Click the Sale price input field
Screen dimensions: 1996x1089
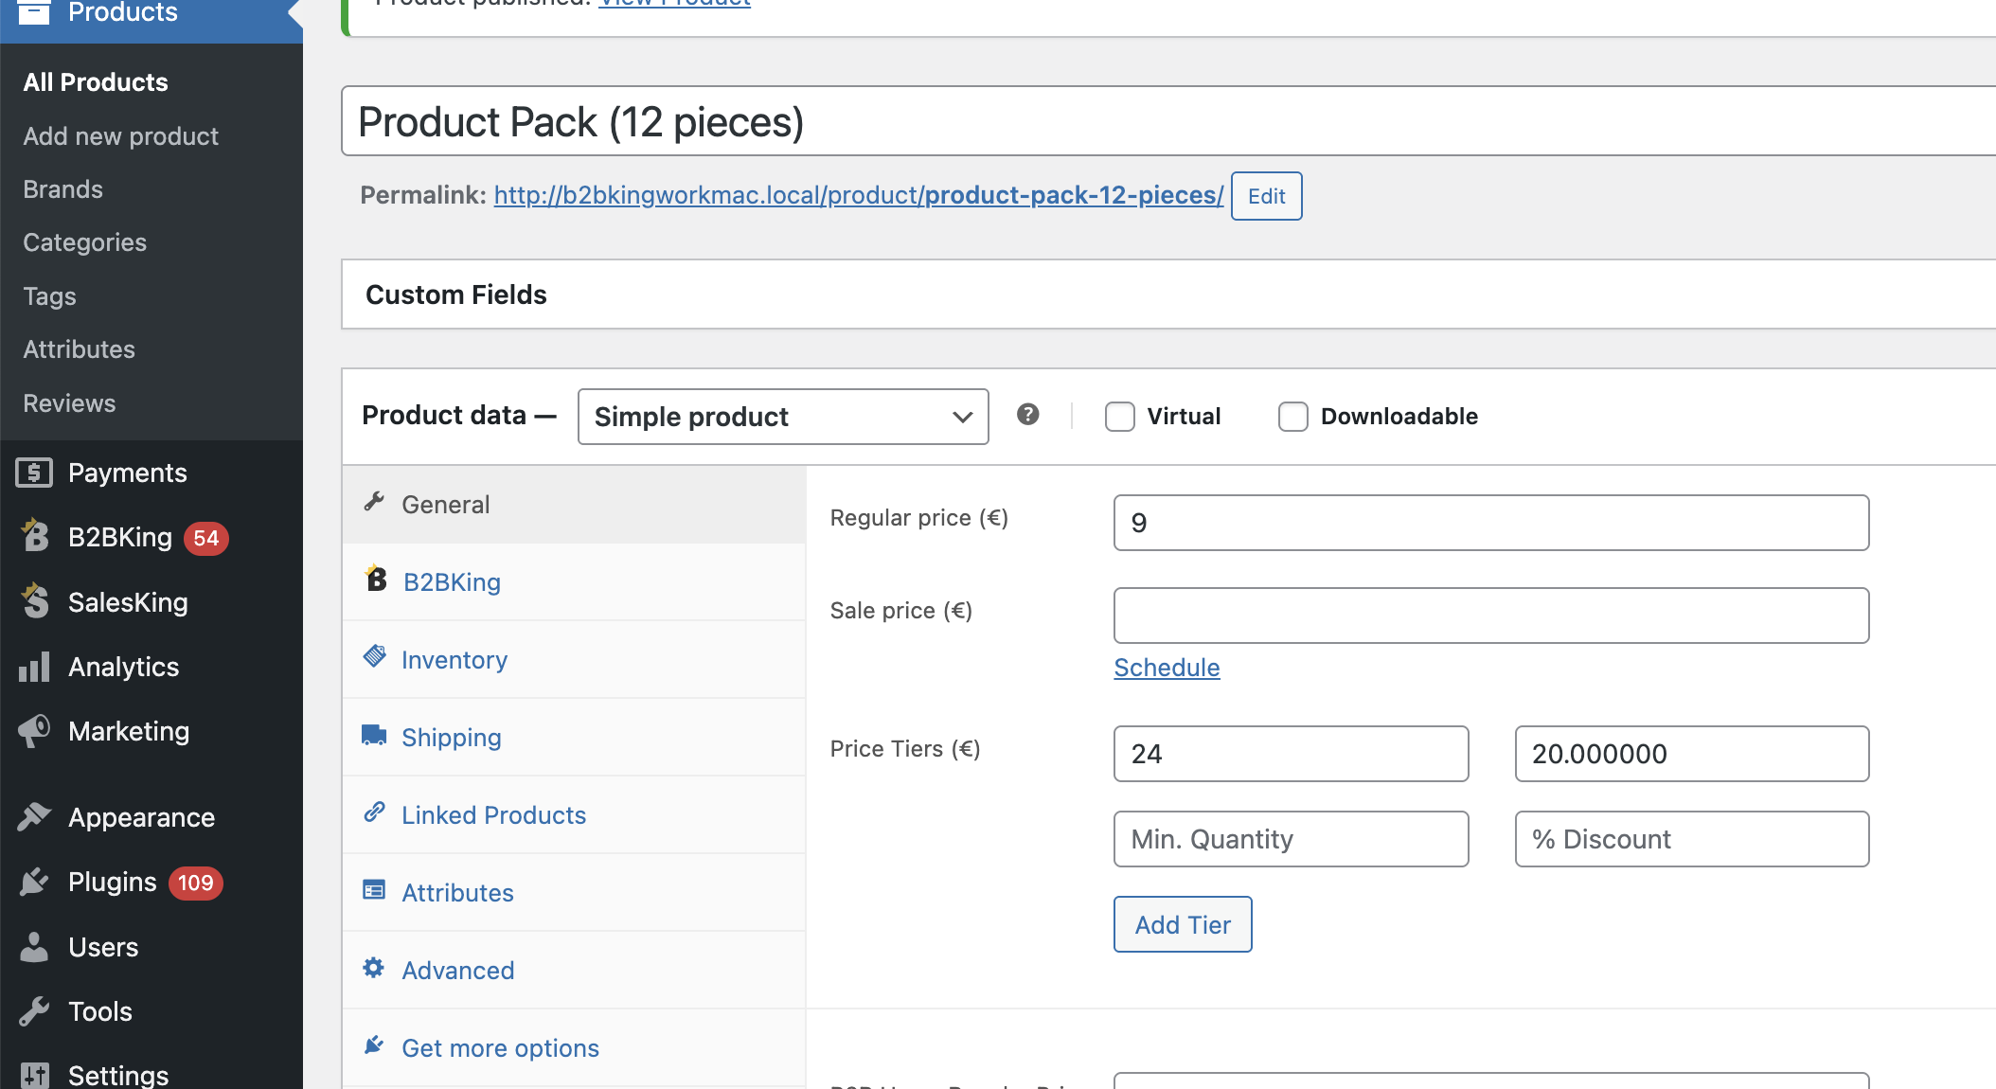coord(1491,616)
